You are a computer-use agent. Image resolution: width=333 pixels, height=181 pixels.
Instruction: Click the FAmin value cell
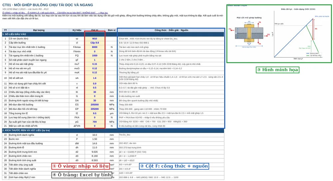[95, 51]
